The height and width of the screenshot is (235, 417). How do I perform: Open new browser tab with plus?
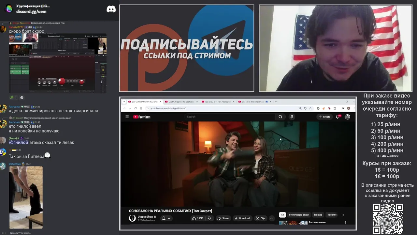[x=276, y=102]
